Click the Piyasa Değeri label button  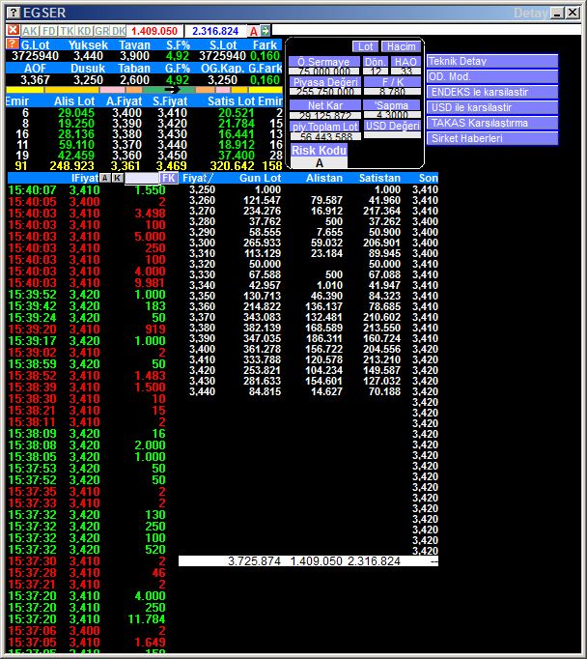[x=325, y=82]
